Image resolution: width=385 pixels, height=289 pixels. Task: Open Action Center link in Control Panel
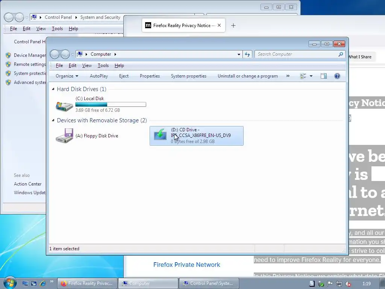pos(28,184)
